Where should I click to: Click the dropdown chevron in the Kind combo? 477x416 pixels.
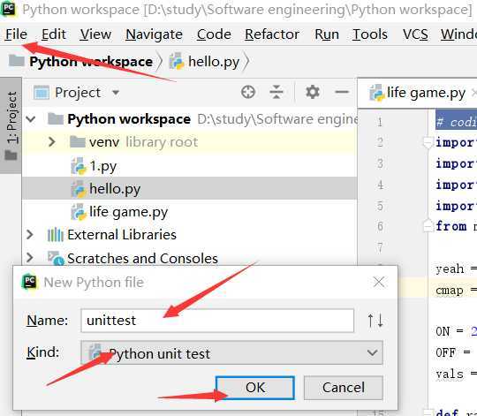(x=372, y=352)
